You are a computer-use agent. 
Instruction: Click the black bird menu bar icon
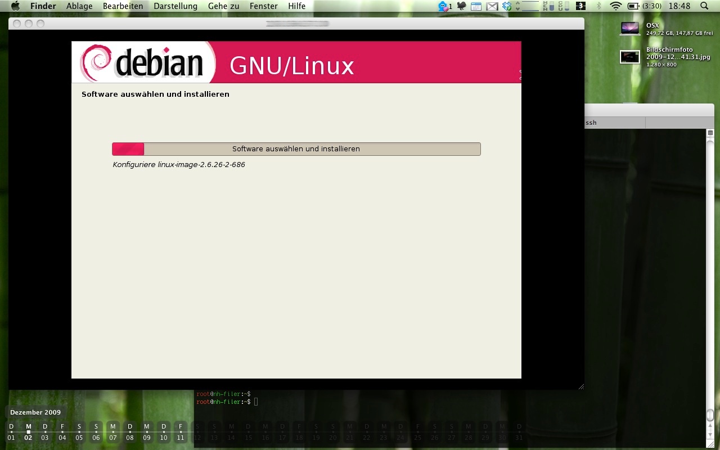click(462, 6)
